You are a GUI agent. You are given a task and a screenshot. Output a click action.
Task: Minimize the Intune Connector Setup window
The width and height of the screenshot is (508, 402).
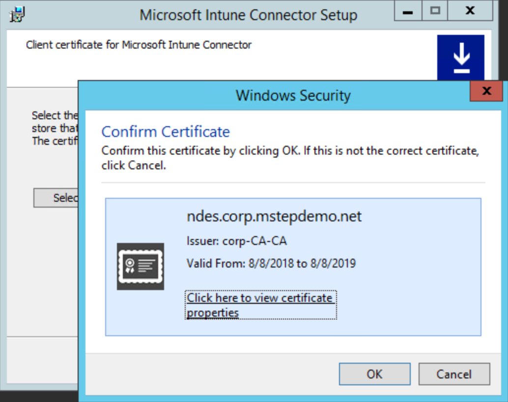pyautogui.click(x=407, y=12)
